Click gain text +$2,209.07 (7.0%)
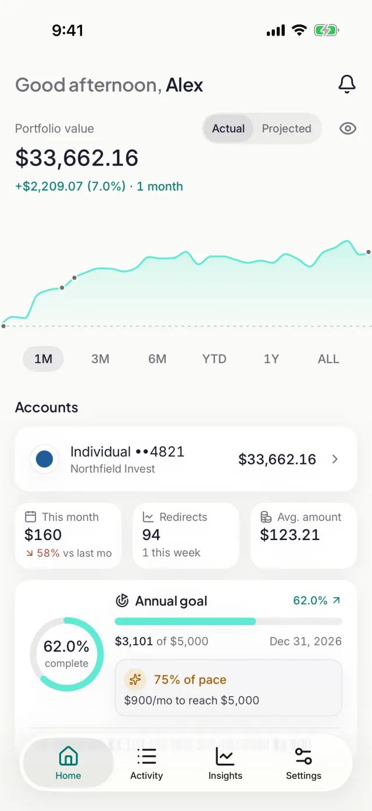 (x=70, y=186)
